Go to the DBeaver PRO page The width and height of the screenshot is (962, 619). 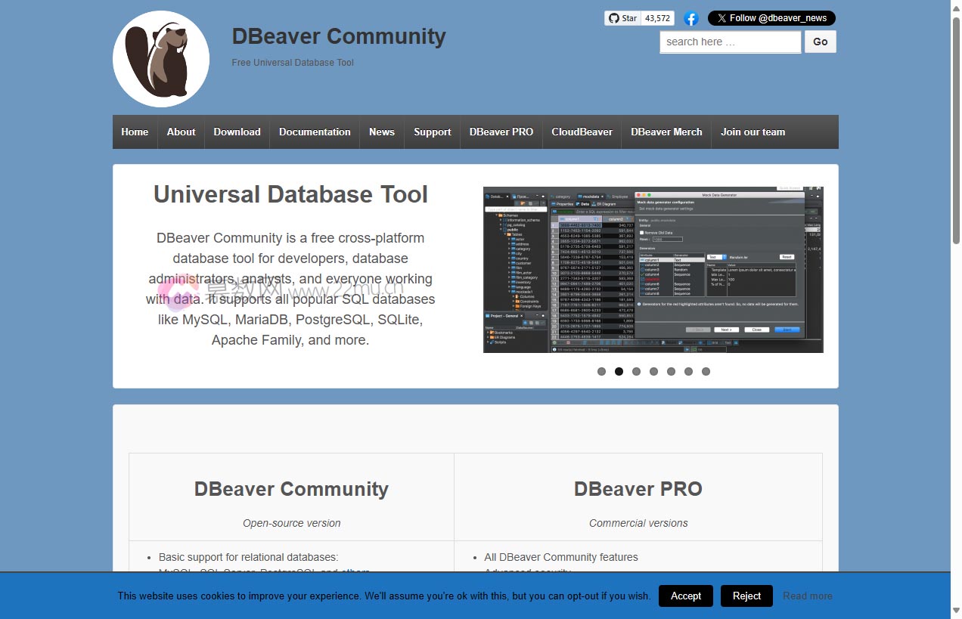[x=501, y=132]
